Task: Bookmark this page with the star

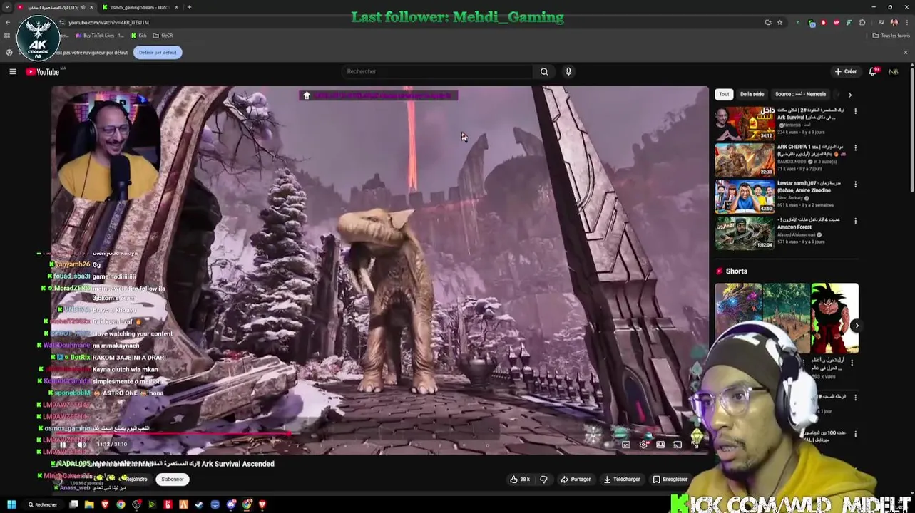Action: 779,23
